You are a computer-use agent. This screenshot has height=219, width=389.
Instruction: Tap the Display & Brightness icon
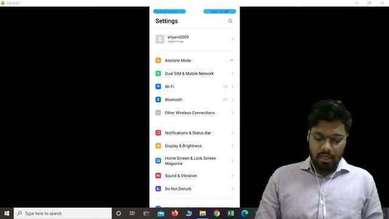158,146
